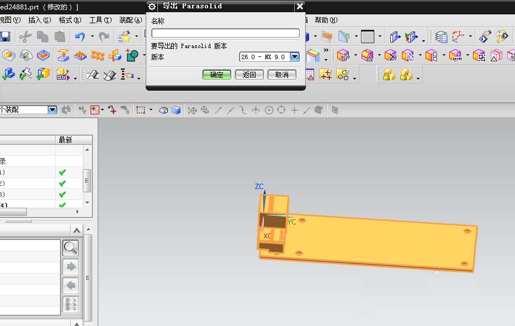Click the Cut scissors icon
The width and height of the screenshot is (515, 326).
(x=25, y=37)
